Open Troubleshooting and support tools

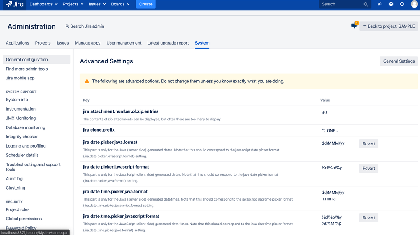point(33,166)
